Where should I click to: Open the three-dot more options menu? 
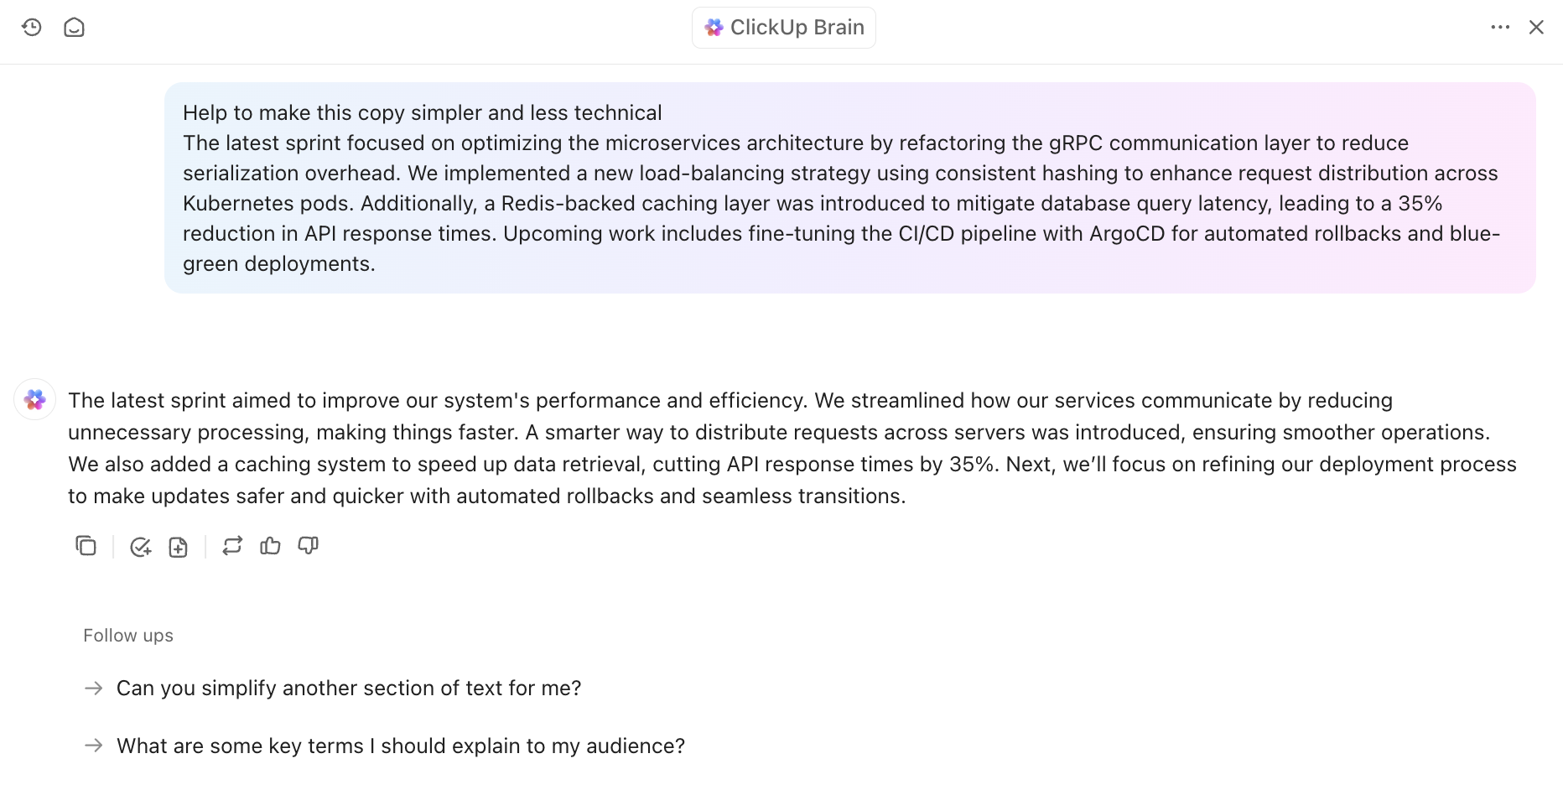pos(1500,28)
